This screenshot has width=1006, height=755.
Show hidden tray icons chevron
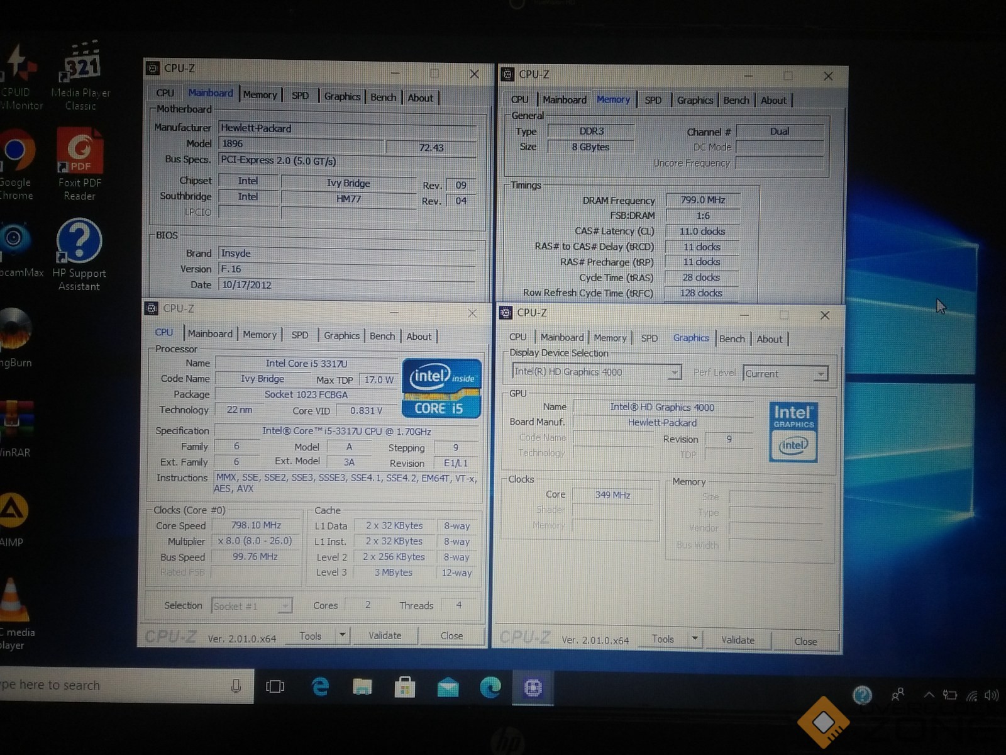pos(928,695)
